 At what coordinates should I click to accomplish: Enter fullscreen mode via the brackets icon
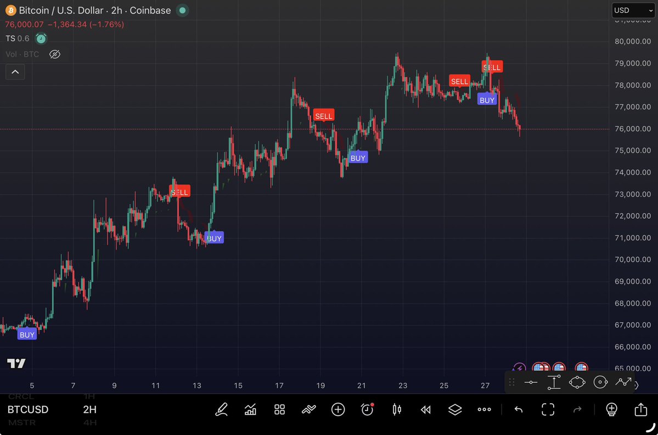548,409
